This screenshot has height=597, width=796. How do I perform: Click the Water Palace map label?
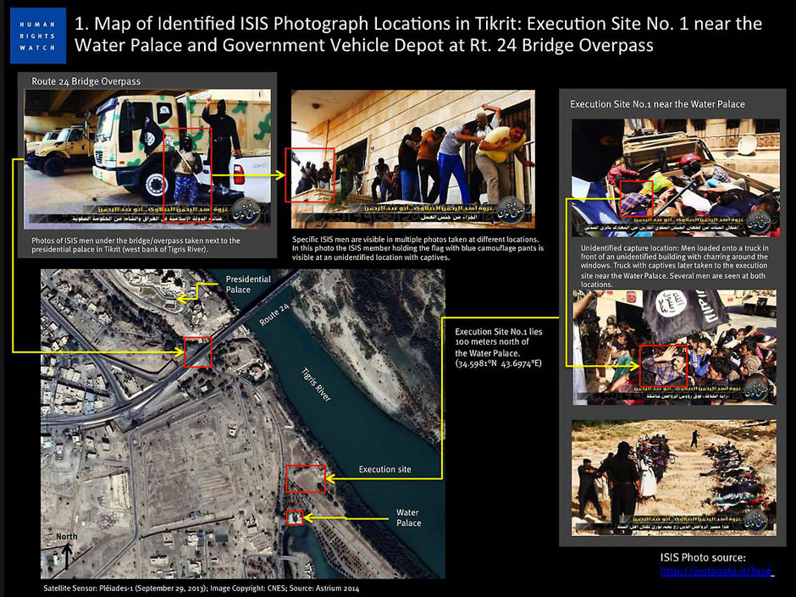(408, 517)
